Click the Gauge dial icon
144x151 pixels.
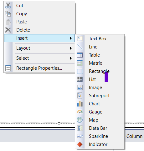(x=80, y=112)
